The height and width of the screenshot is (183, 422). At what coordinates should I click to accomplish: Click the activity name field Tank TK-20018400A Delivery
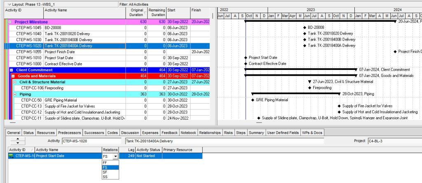[225, 141]
